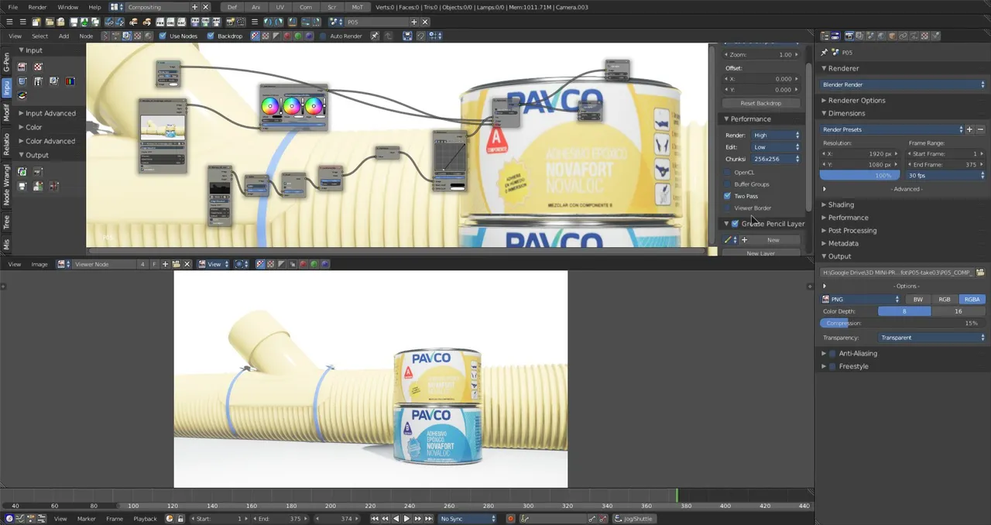The height and width of the screenshot is (525, 991).
Task: Toggle the Auto Render checkbox
Action: click(323, 36)
